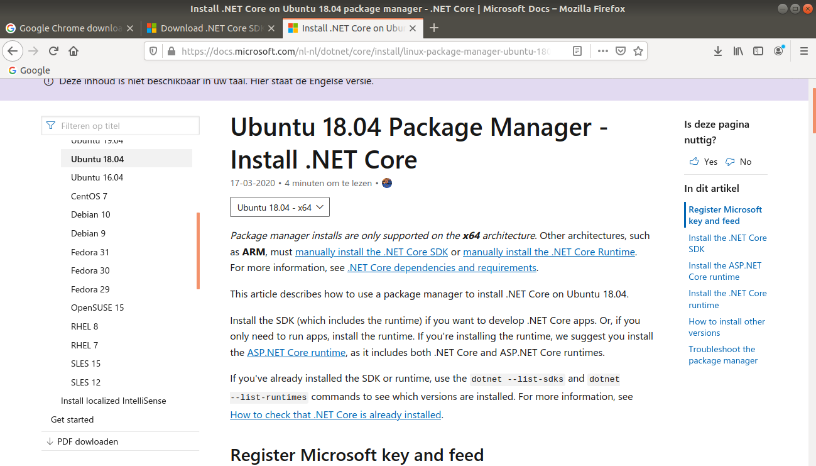Open the Firefox account menu
Viewport: 816px width, 466px height.
779,51
